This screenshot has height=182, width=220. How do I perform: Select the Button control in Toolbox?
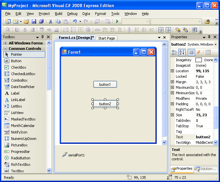[x=16, y=61]
